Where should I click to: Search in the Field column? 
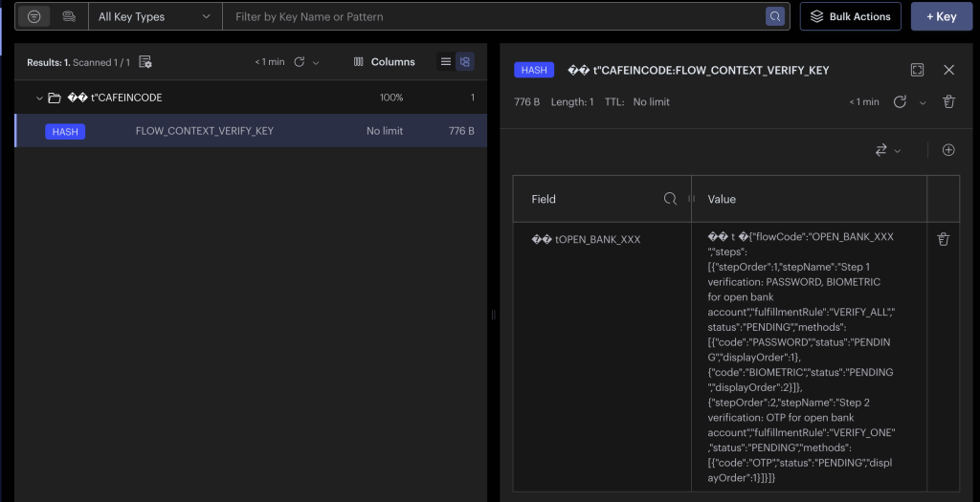click(x=670, y=199)
